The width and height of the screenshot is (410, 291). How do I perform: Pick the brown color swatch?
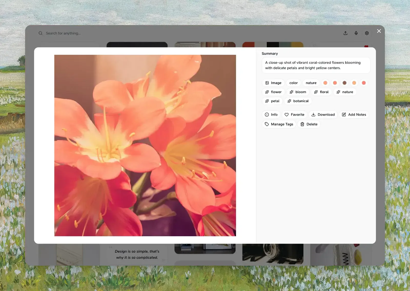344,83
